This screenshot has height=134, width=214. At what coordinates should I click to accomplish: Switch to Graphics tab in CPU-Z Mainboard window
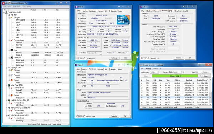click(113, 69)
